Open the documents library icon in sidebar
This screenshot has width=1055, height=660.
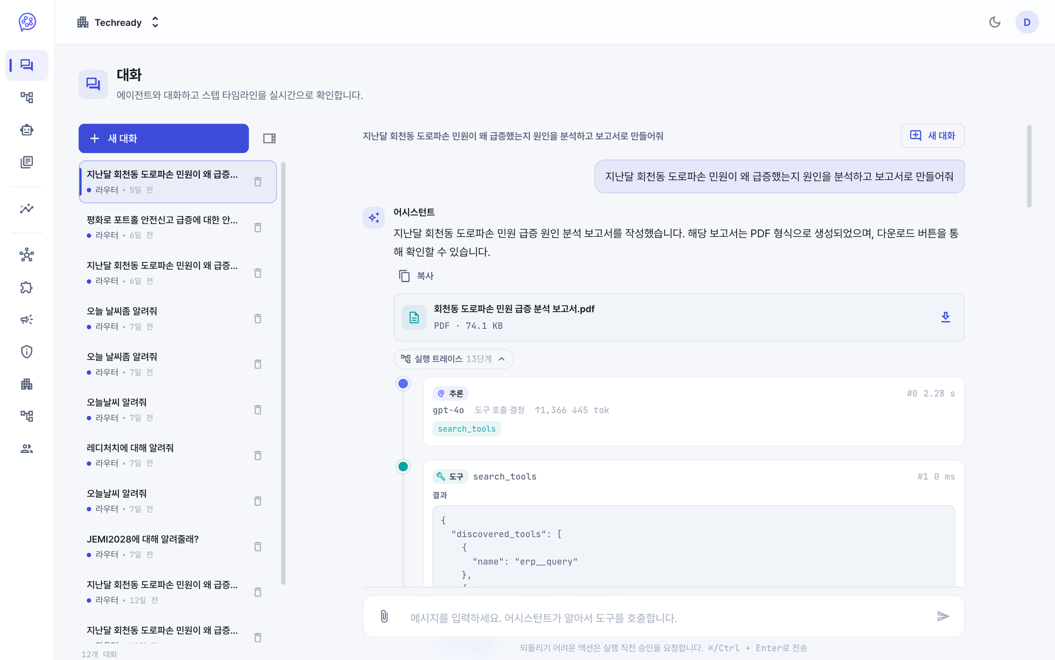[x=27, y=162]
